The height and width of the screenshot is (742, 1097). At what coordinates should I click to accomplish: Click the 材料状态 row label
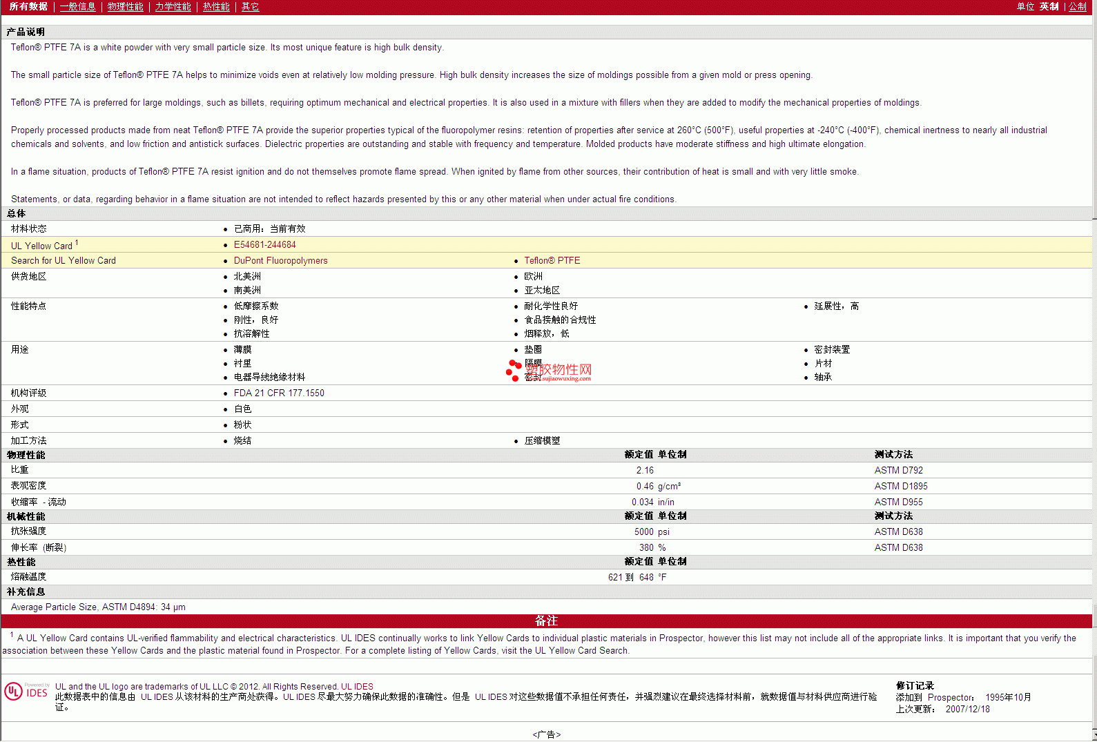[x=28, y=228]
